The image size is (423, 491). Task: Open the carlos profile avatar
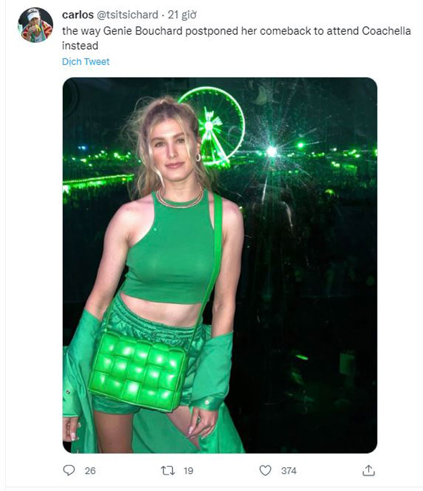coord(35,25)
